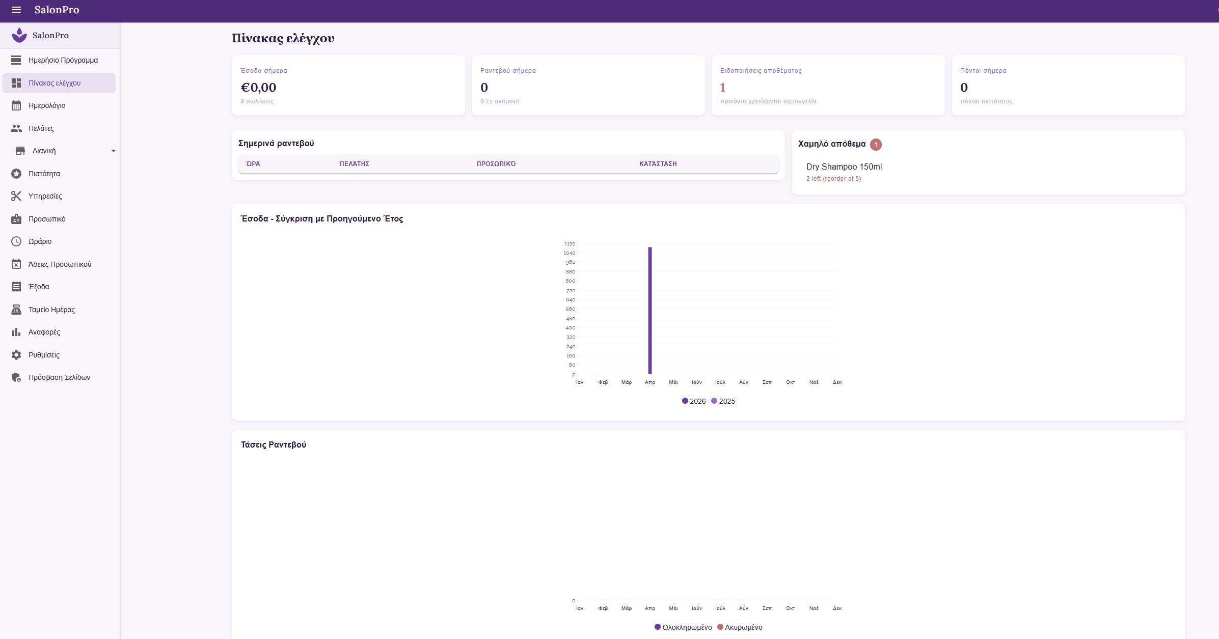Click '2 left (reorder at 5)' text
Viewport: 1219px width, 639px height.
[833, 179]
